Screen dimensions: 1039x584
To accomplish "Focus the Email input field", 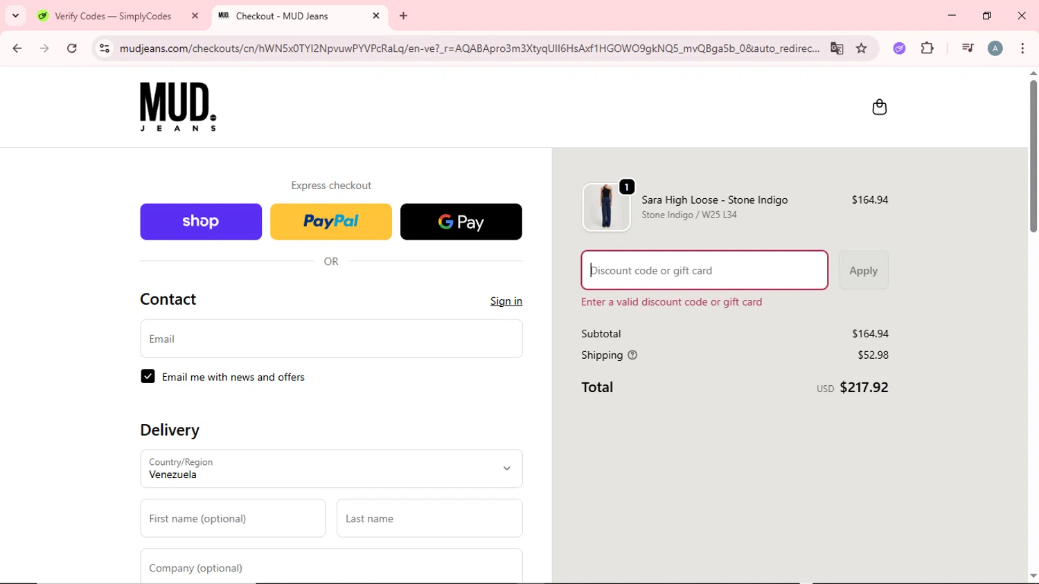I will coord(331,339).
